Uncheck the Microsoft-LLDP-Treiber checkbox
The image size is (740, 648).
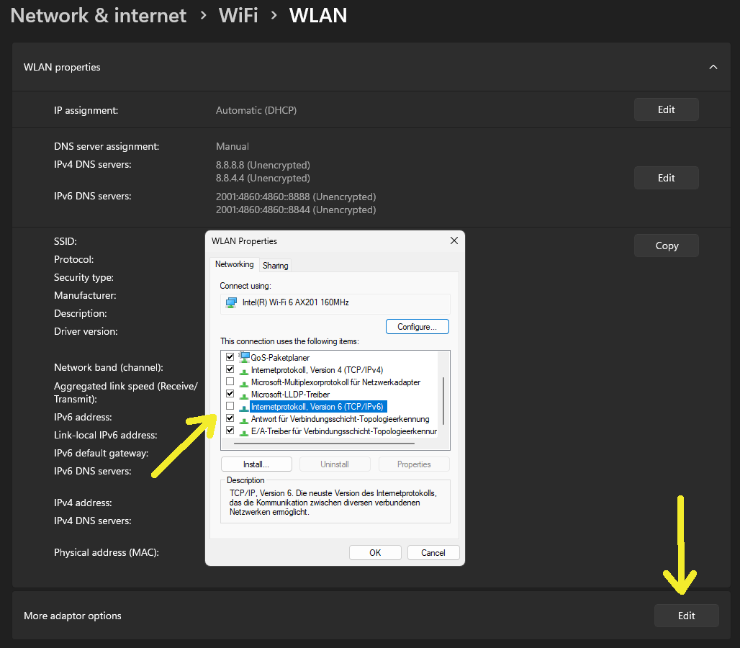pos(230,394)
